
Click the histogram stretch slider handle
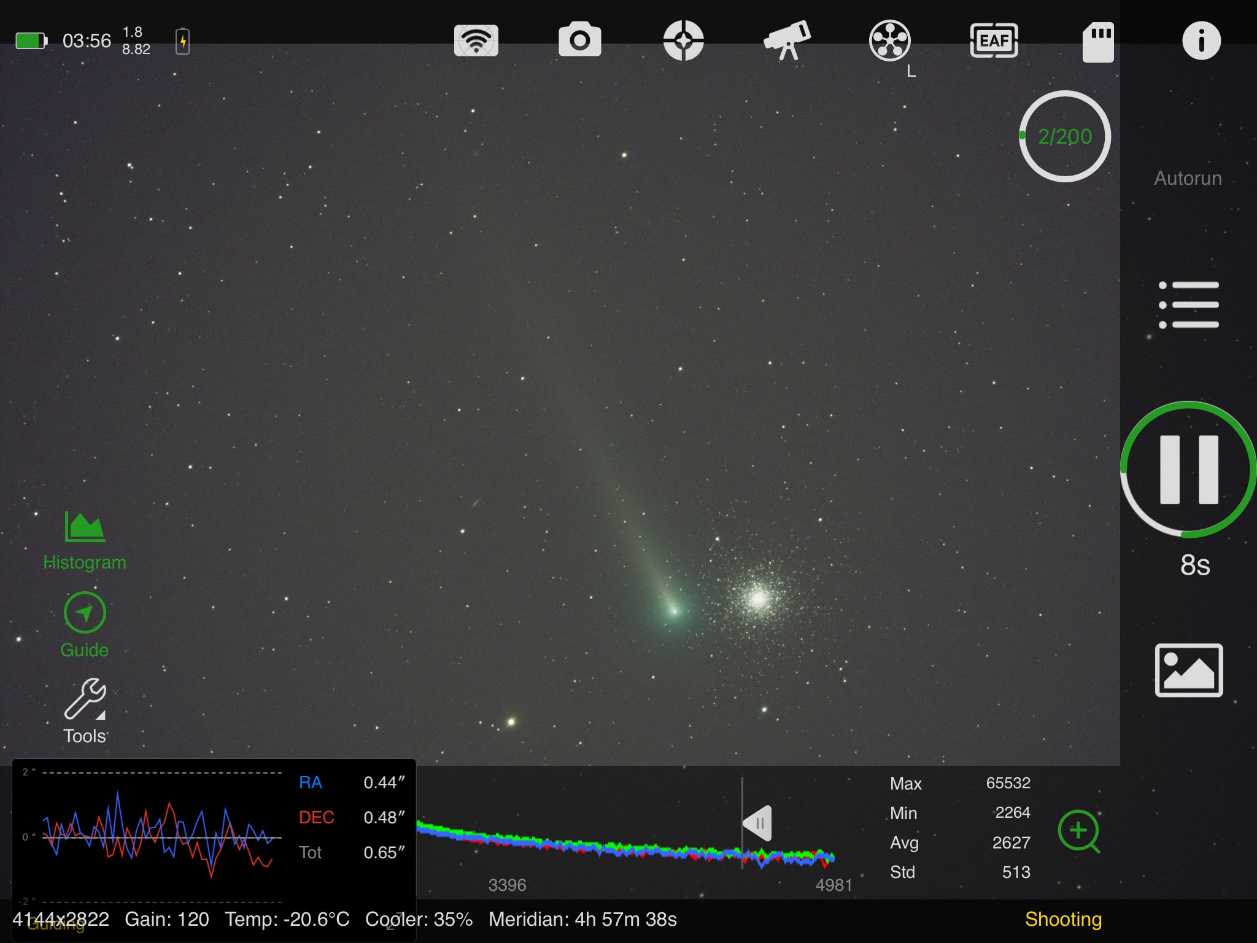[757, 823]
